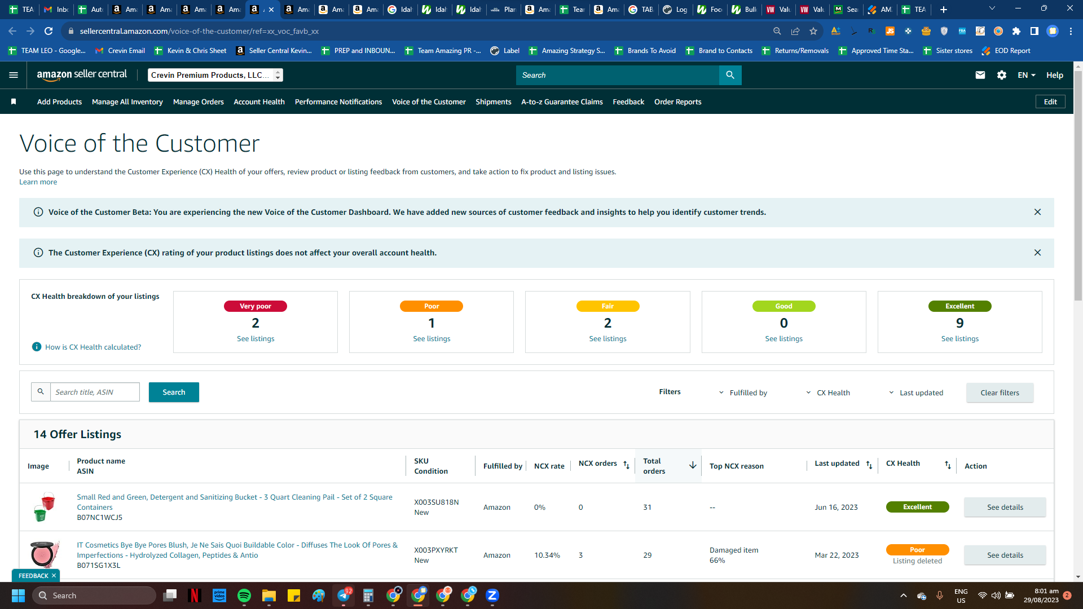This screenshot has height=609, width=1083.
Task: Open Zoom from the taskbar
Action: (492, 595)
